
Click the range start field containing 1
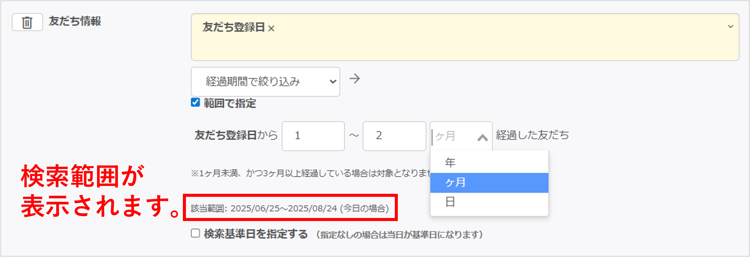point(313,136)
